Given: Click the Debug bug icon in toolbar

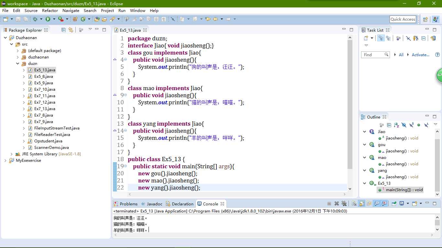Looking at the screenshot, I should point(35,19).
